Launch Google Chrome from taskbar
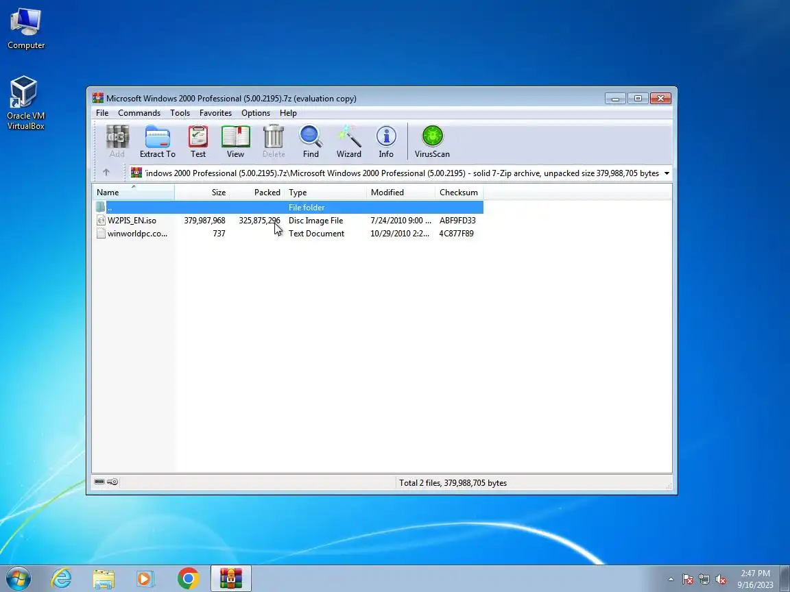This screenshot has width=790, height=592. (189, 578)
